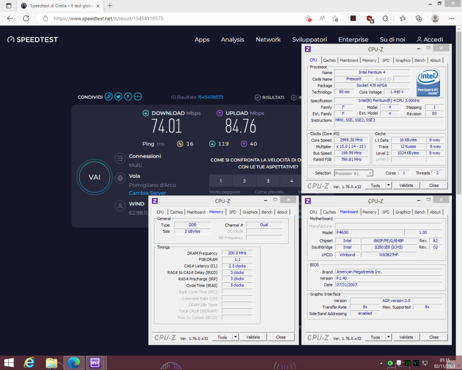Viewport: 462px width, 370px height.
Task: Click the Intel Pentium 4 HT logo
Action: pos(428,82)
